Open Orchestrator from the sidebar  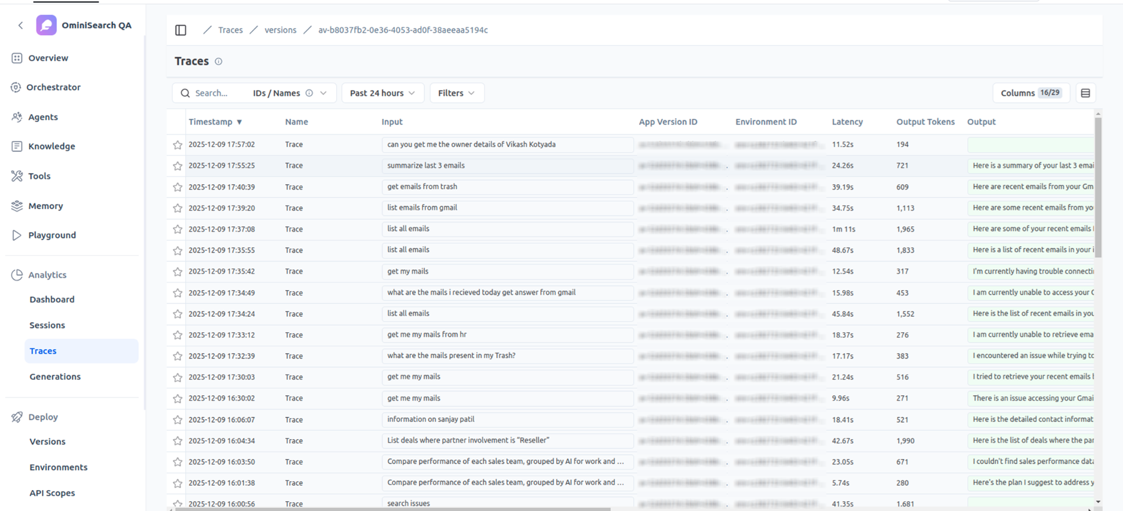click(x=53, y=87)
